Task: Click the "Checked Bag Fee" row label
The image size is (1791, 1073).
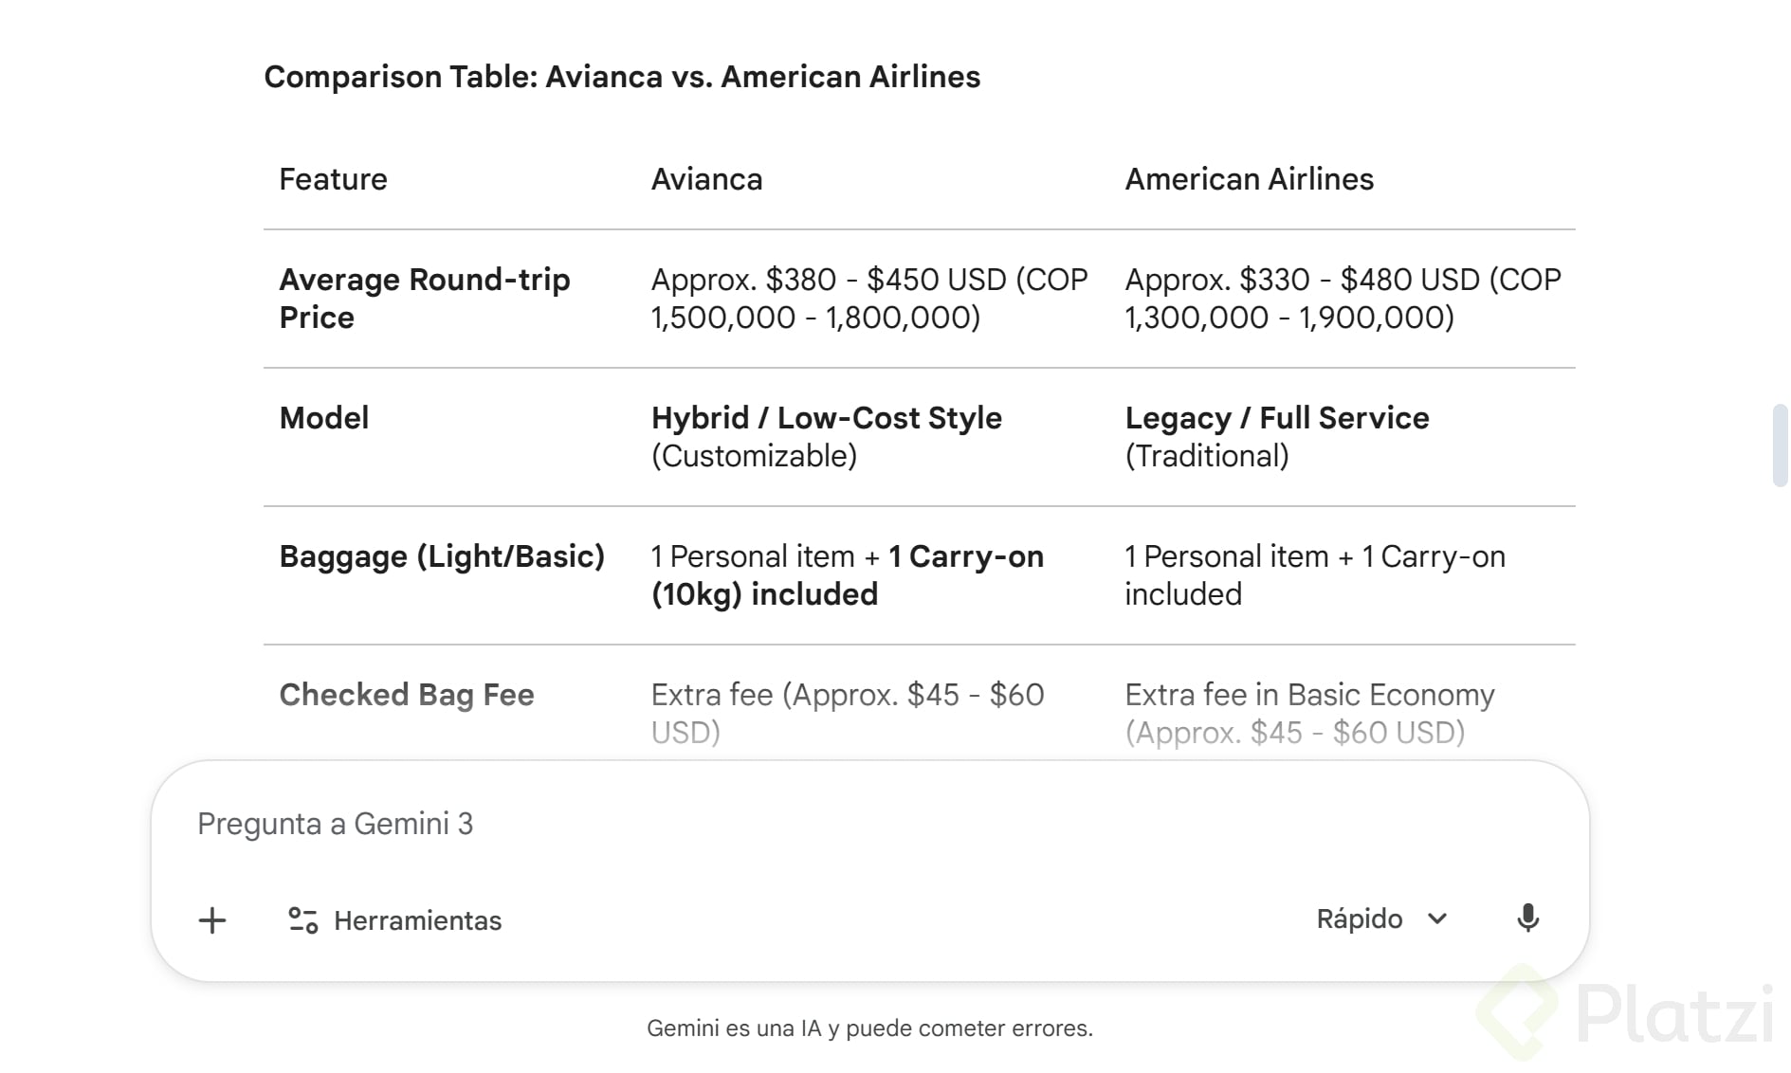Action: (407, 695)
